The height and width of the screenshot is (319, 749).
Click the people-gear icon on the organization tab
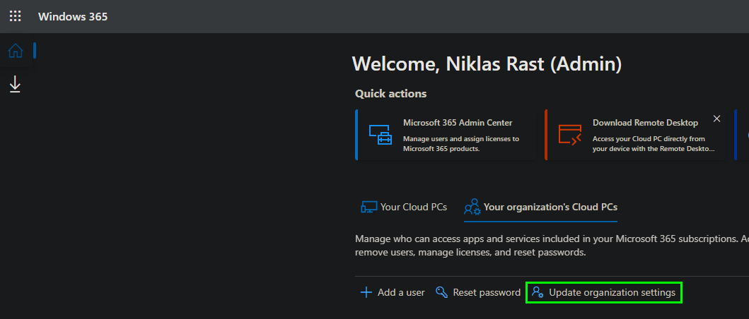click(x=472, y=207)
